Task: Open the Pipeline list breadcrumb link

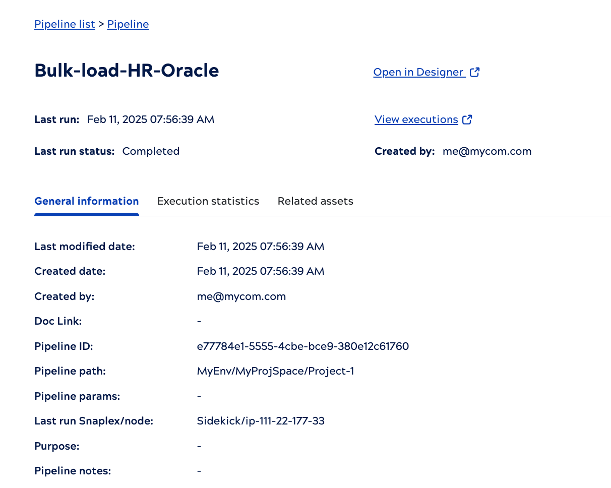Action: [65, 24]
